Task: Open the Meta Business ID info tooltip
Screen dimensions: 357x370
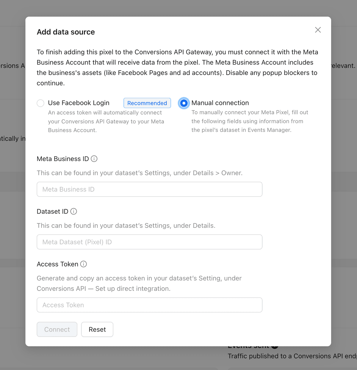Action: [x=94, y=159]
